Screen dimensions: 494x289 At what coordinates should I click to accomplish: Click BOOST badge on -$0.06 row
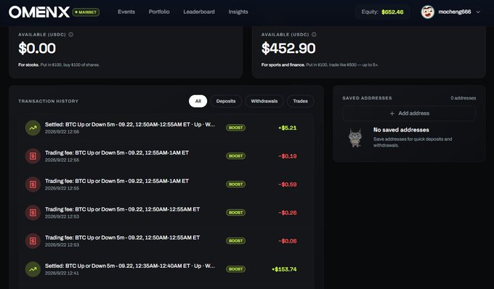point(235,241)
